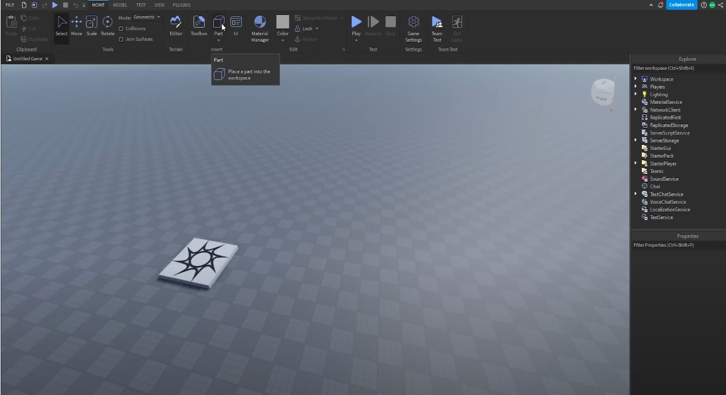Select StarterGui in Explorer
The image size is (726, 395).
click(x=662, y=148)
